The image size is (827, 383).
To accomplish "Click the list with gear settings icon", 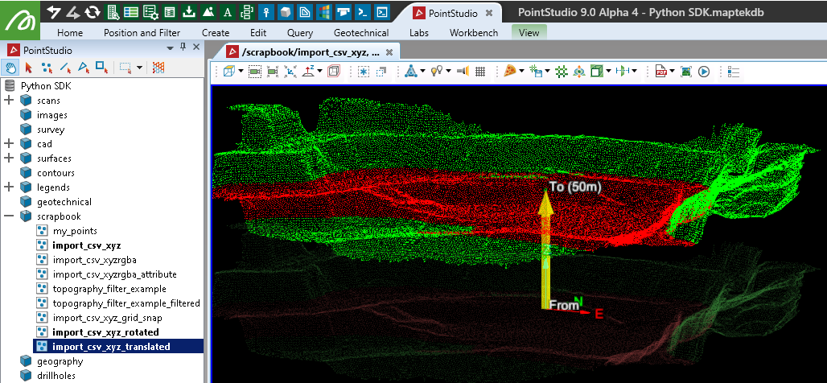I will tap(150, 12).
